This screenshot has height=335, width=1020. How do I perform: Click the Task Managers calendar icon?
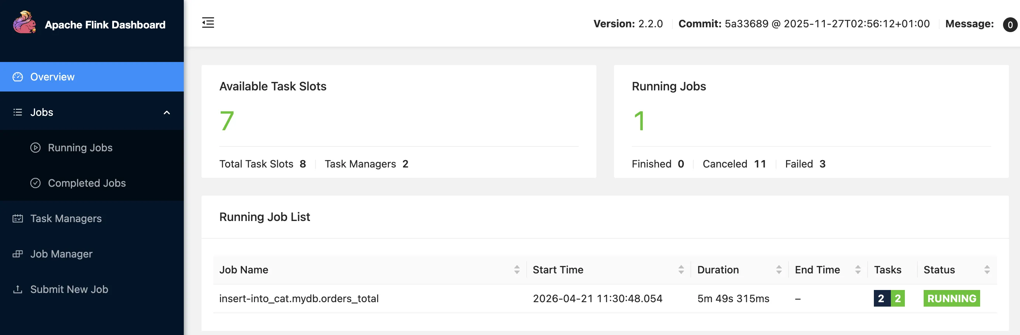point(17,218)
